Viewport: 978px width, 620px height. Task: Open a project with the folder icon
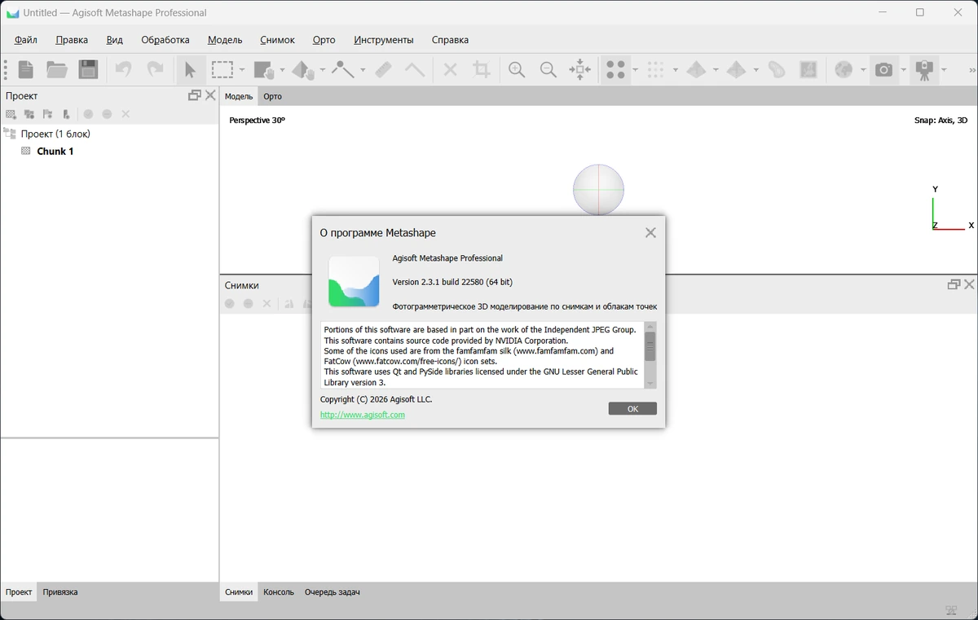[57, 69]
